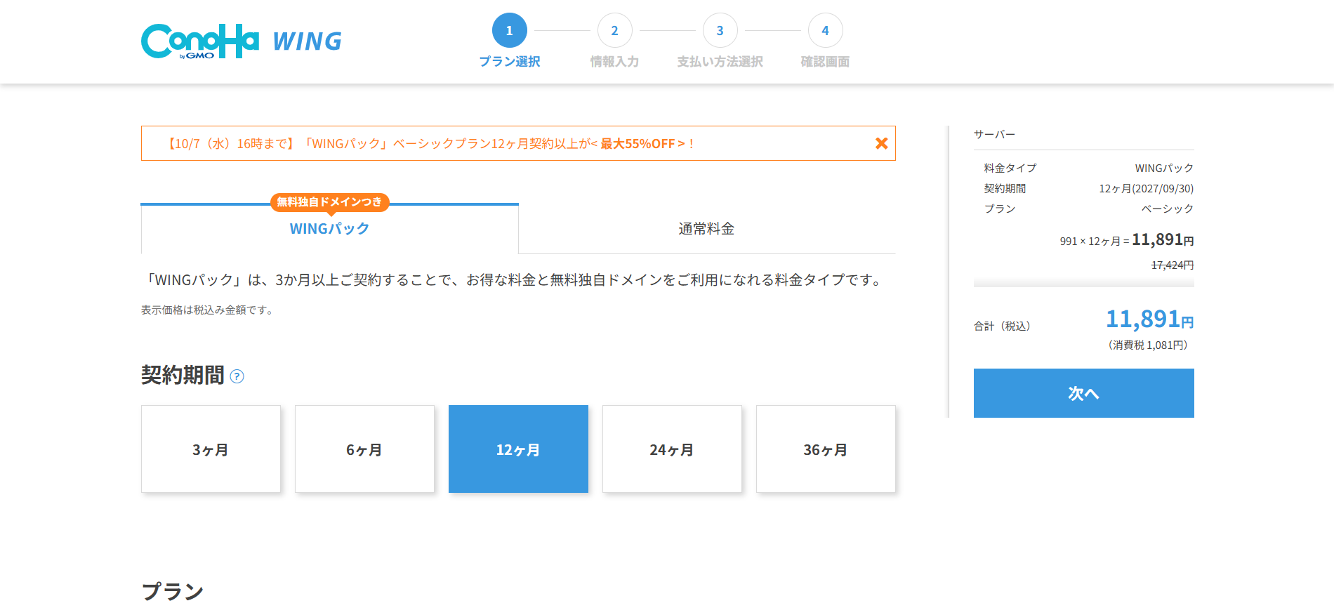Screen dimensions: 1334x608
Task: Click the 消費税 1,081円 text
Action: pyautogui.click(x=1148, y=345)
